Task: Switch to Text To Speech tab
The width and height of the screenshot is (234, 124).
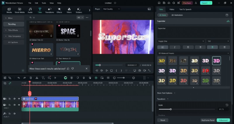Action: [185, 9]
